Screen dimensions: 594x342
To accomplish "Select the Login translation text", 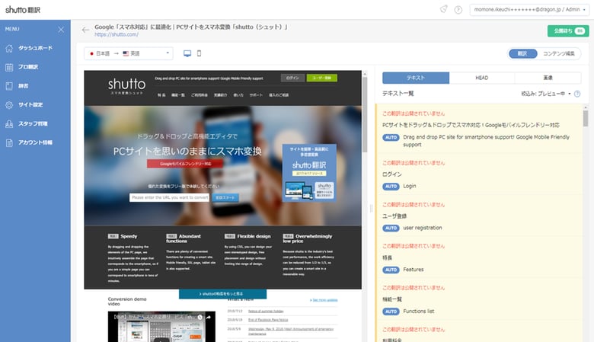I will point(410,186).
